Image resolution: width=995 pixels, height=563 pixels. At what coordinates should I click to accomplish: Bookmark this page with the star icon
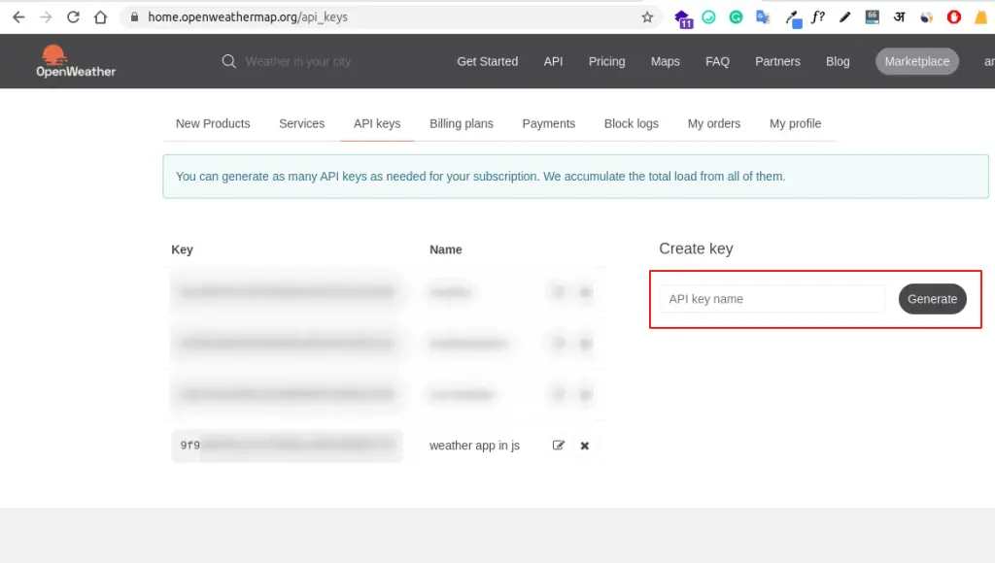click(647, 17)
